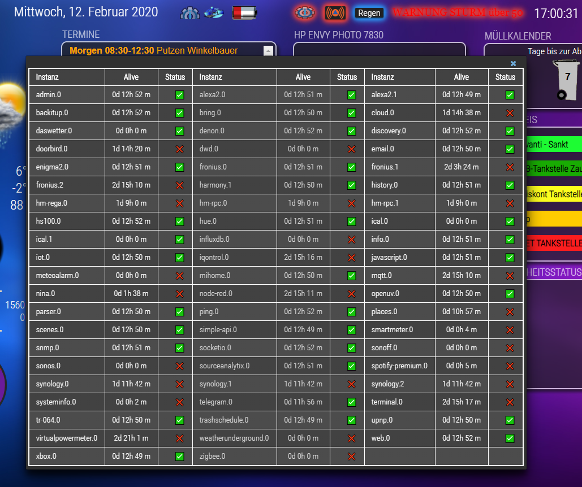Screen dimensions: 582x487
Task: Select the openuv.0 instance cell
Action: click(400, 294)
